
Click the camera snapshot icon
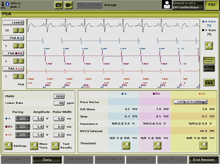coord(58,5)
